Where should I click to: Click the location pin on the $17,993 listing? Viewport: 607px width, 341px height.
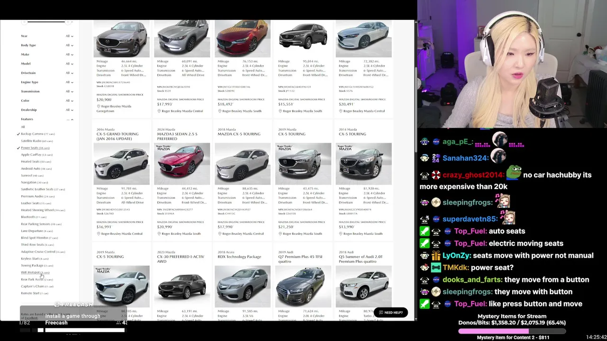159,111
